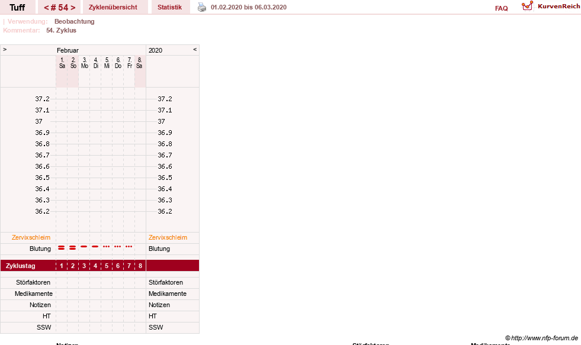
Task: Select Zyklustag cell 4
Action: (x=95, y=266)
